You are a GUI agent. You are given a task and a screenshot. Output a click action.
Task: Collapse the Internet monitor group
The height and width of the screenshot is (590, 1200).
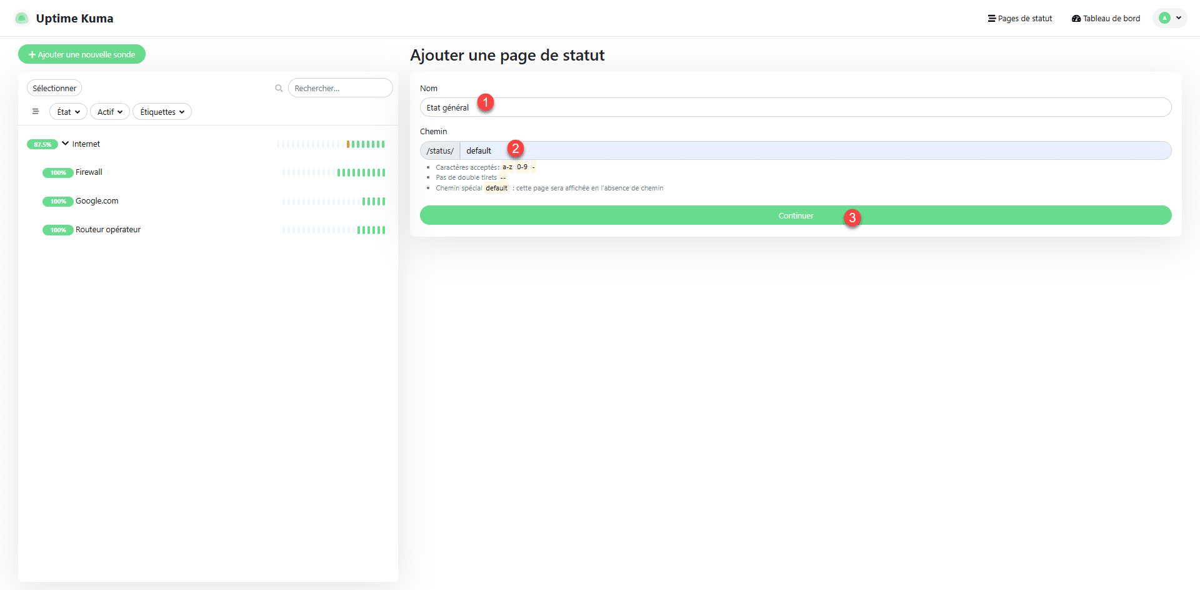point(66,144)
